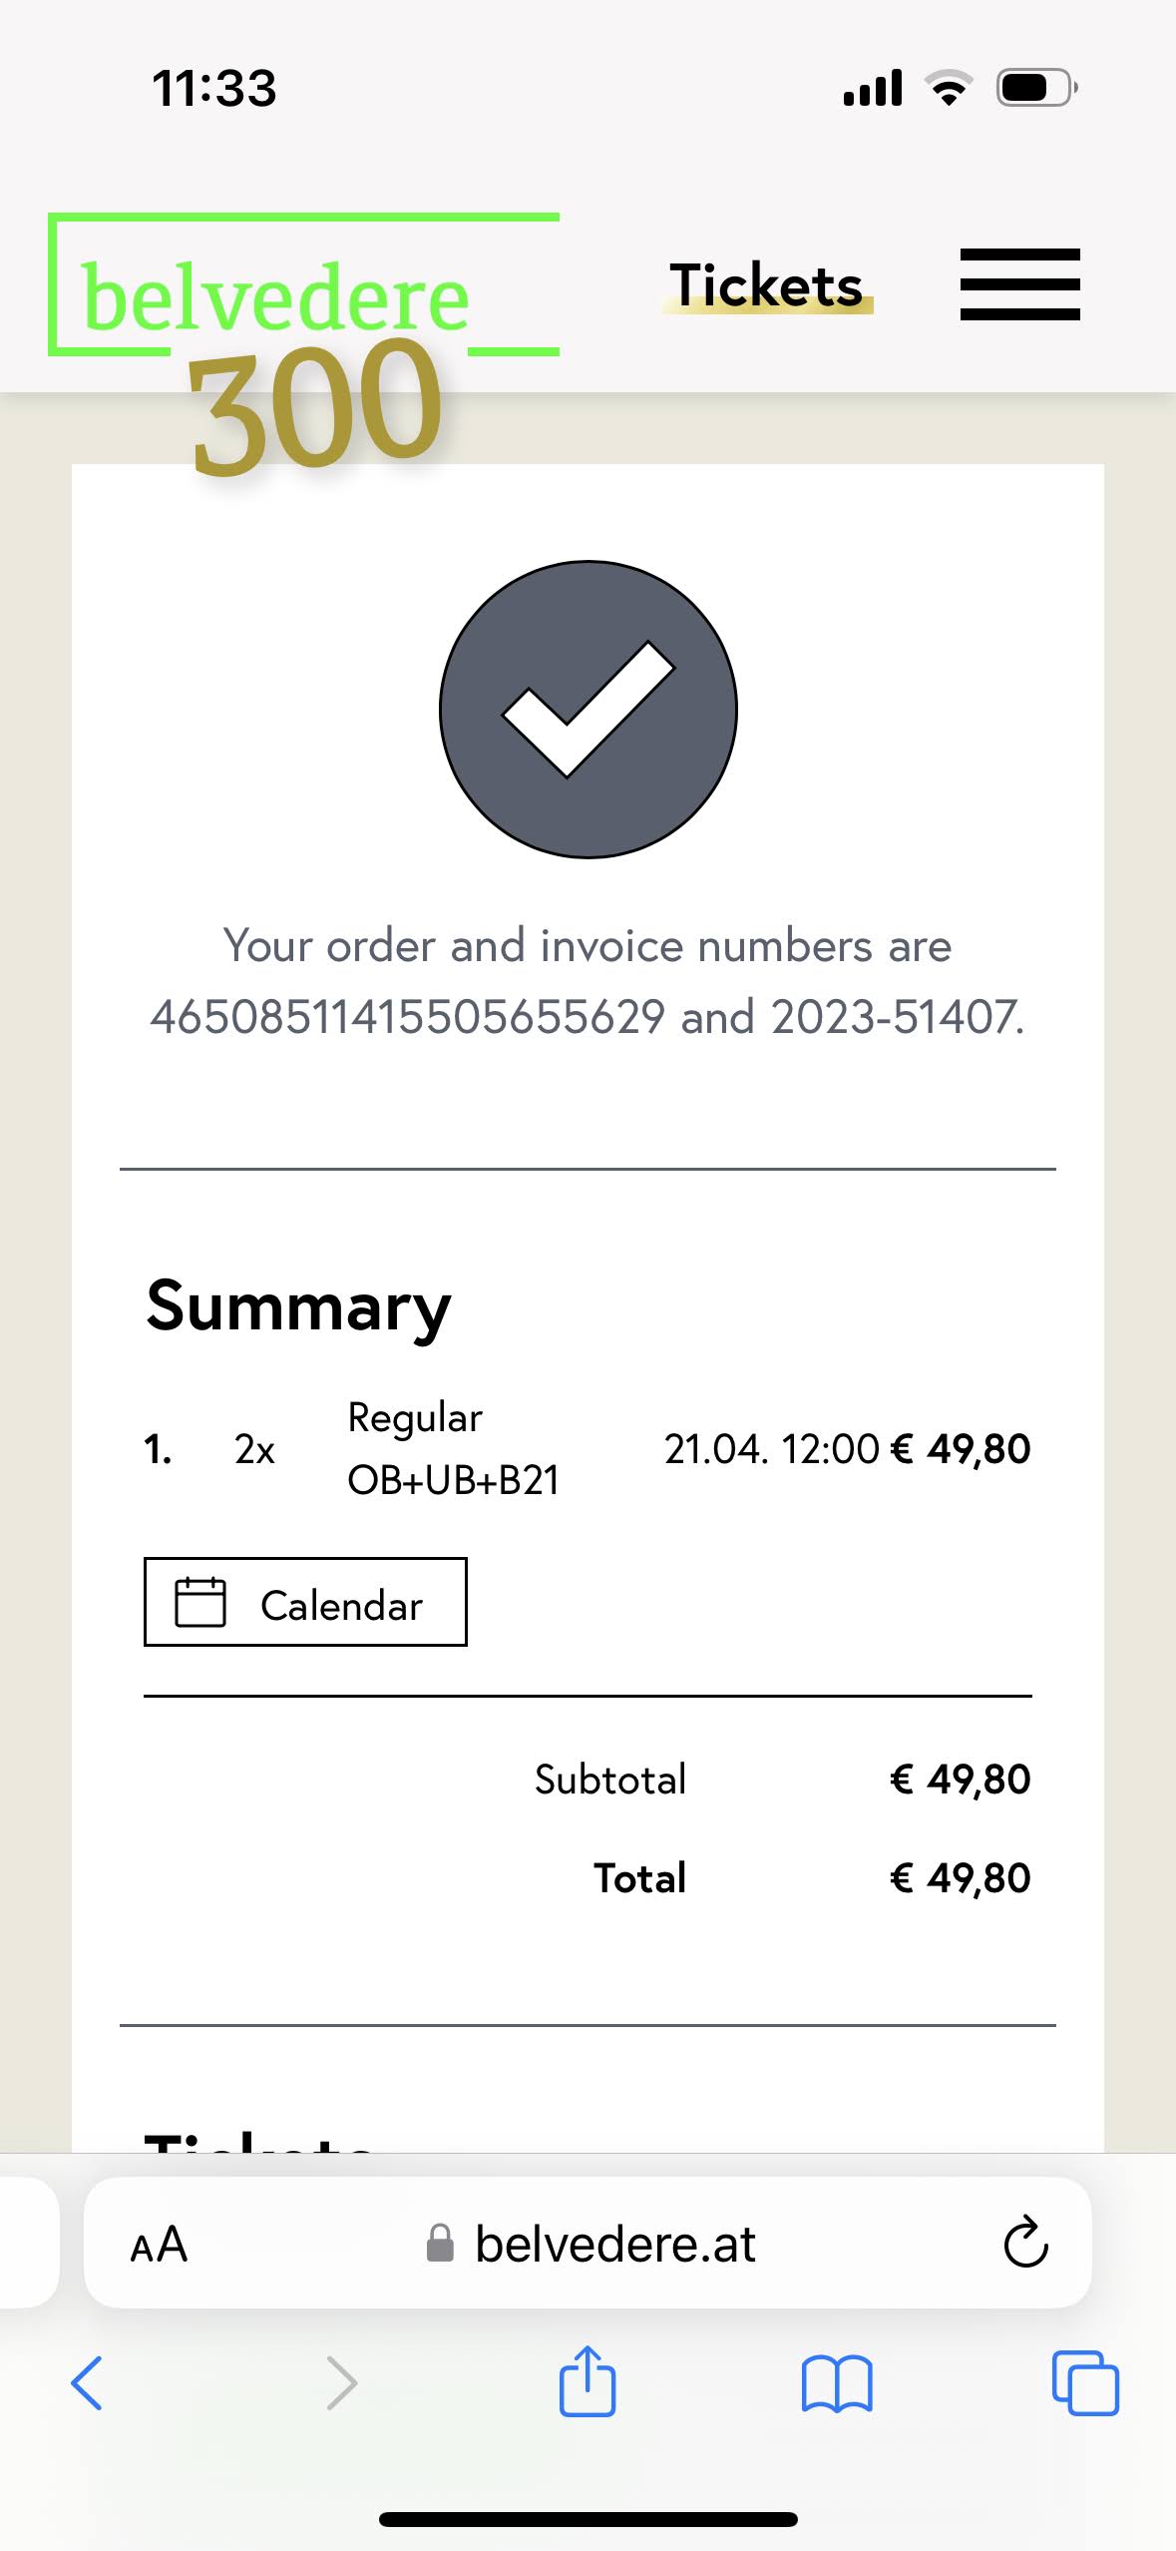1176x2551 pixels.
Task: Reload the belvedere.at page
Action: (1025, 2244)
